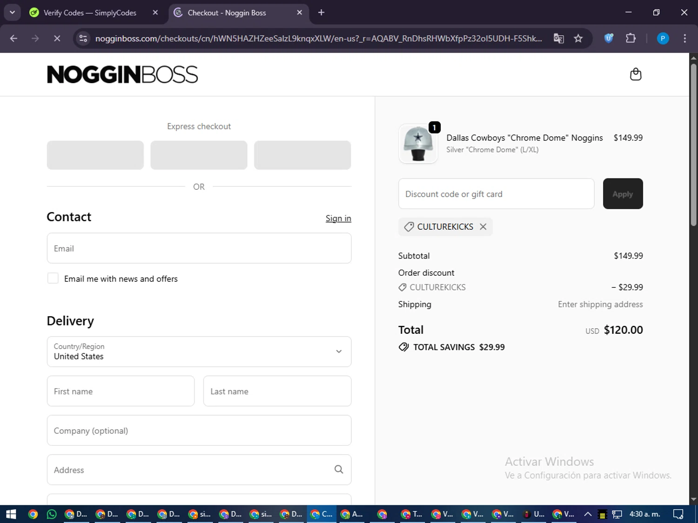698x523 pixels.
Task: Click the First name field
Action: click(x=121, y=391)
